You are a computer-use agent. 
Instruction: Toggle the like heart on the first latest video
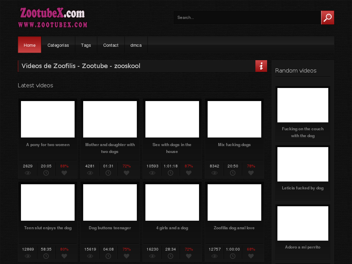[64, 173]
